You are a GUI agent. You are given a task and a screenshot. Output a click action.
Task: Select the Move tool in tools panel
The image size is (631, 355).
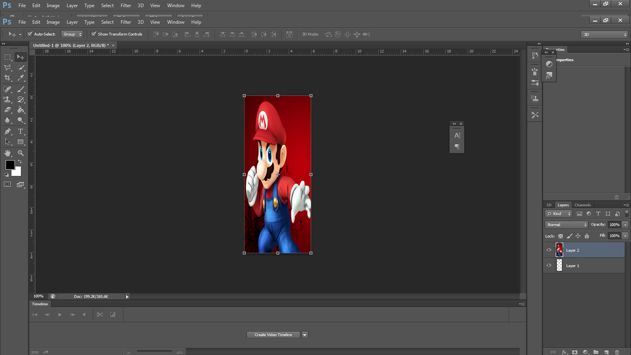[21, 57]
